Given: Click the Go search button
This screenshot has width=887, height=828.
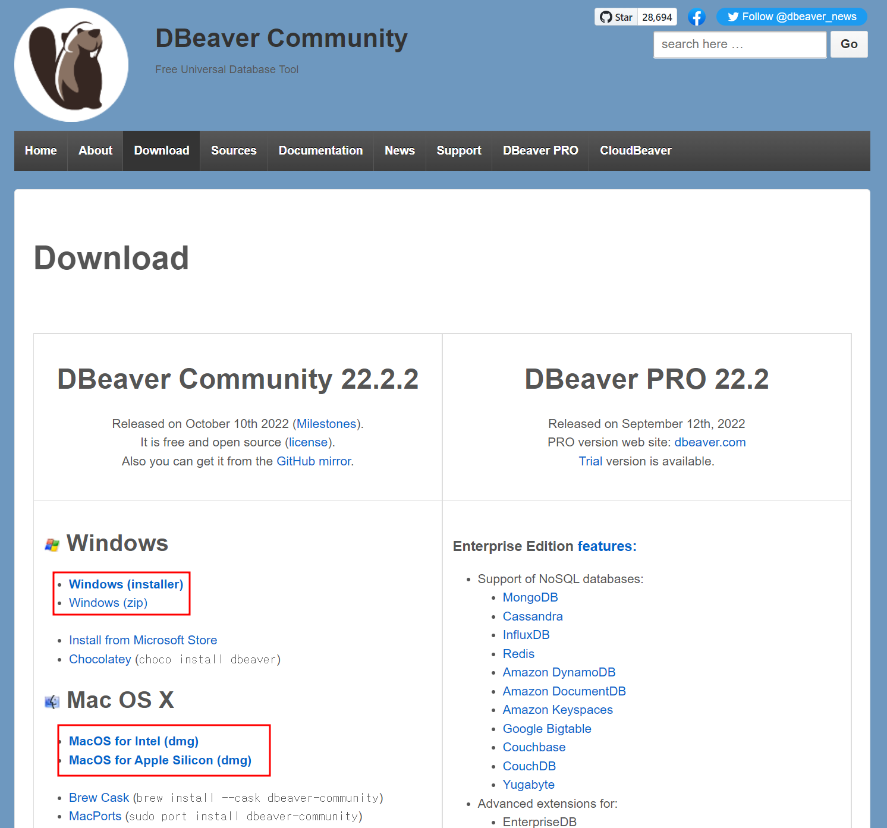Looking at the screenshot, I should click(x=849, y=44).
